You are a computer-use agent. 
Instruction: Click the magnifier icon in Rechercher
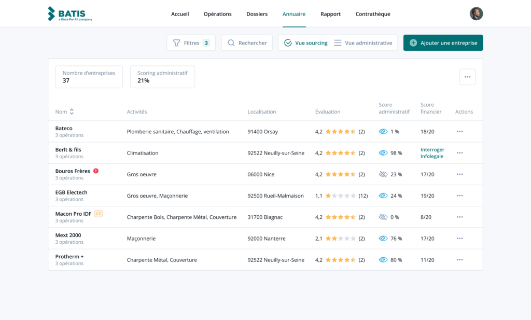coord(231,43)
